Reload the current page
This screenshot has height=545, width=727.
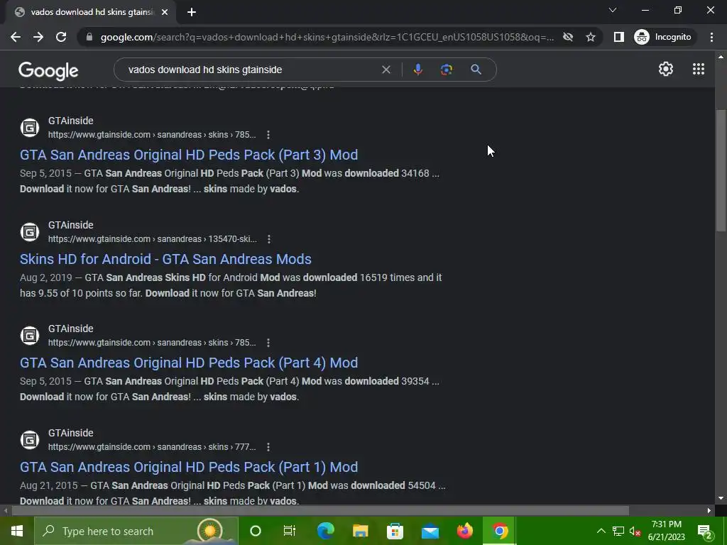tap(61, 37)
